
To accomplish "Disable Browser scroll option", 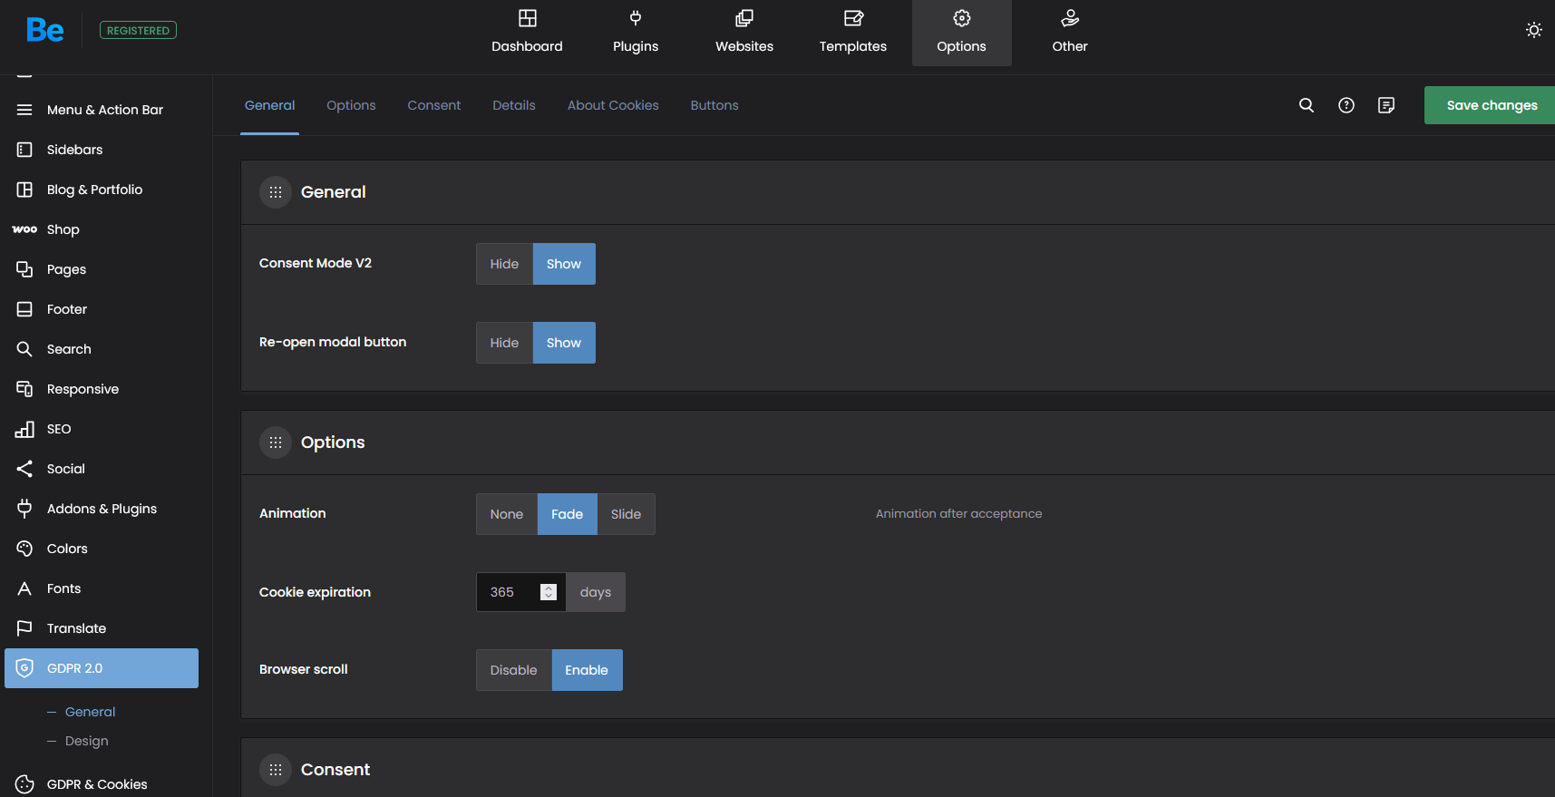I will tap(513, 670).
